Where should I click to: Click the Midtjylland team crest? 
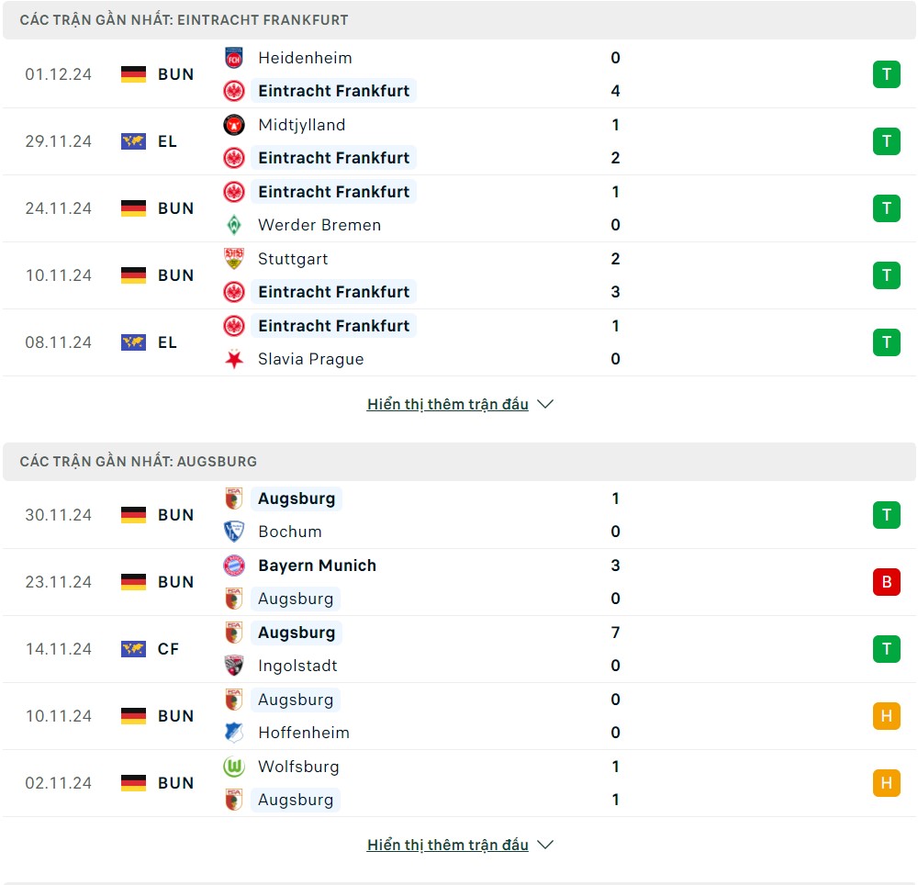(x=234, y=125)
